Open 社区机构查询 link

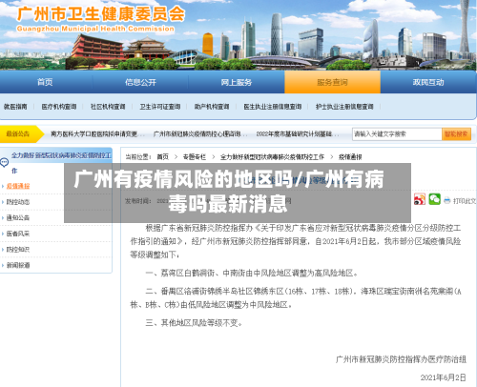pos(108,107)
